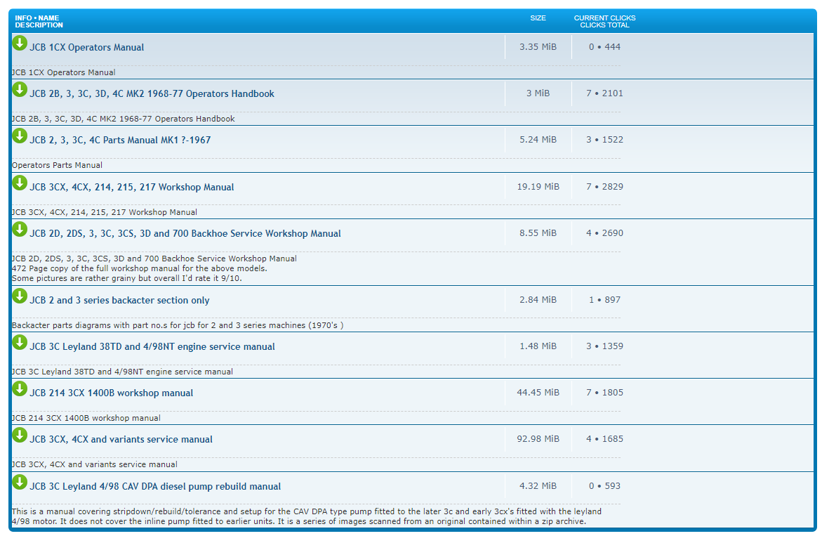Click the 1.48 MiB size value
This screenshot has width=822, height=536.
click(x=538, y=346)
